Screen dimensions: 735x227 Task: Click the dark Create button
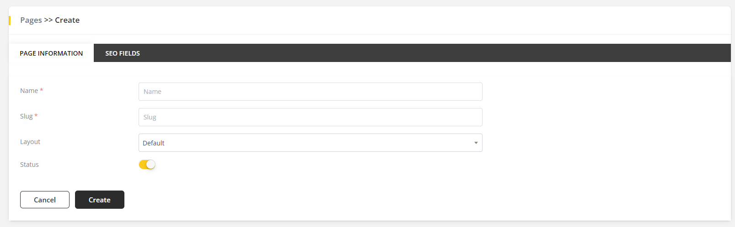pyautogui.click(x=100, y=200)
